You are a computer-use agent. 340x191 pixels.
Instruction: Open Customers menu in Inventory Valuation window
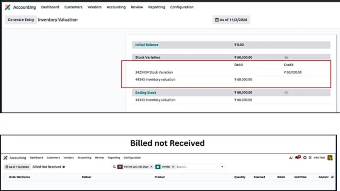point(73,7)
